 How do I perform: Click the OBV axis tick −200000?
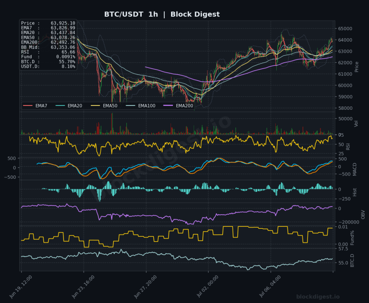(348, 222)
